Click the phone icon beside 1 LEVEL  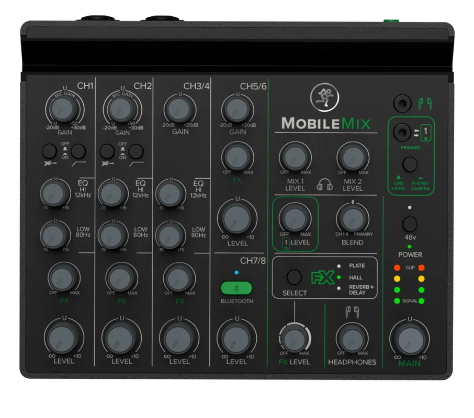(x=286, y=243)
